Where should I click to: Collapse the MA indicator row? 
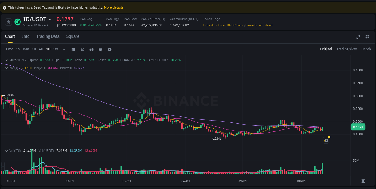click(x=6, y=68)
